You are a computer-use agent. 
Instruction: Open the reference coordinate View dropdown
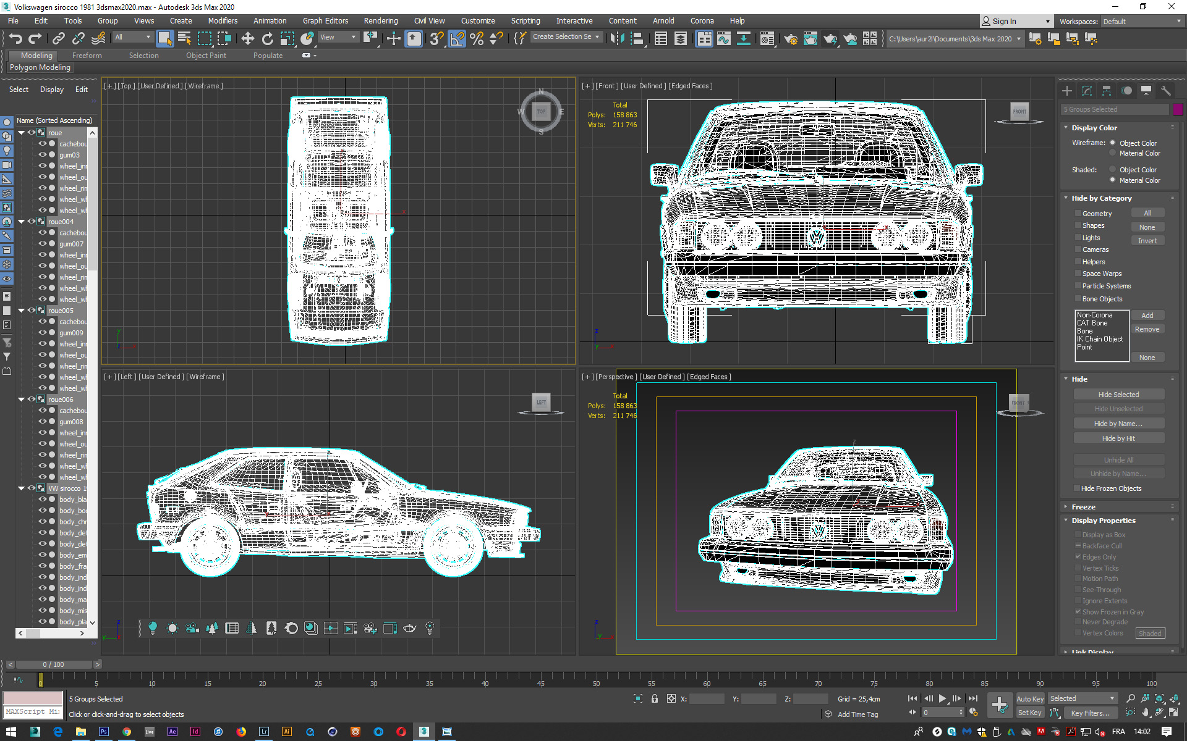(338, 38)
